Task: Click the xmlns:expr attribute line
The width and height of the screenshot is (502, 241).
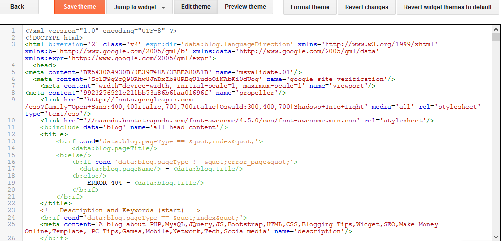Action: pos(120,59)
